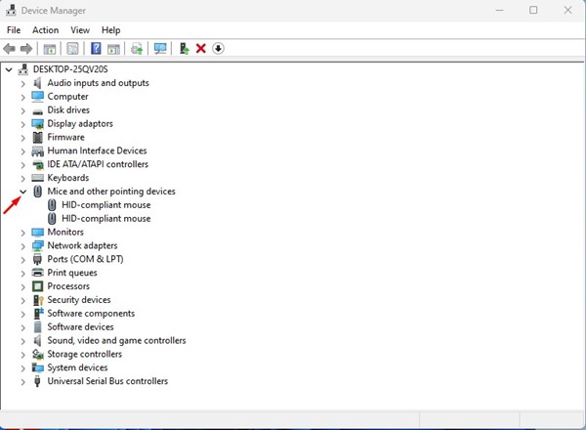This screenshot has height=430, width=586.
Task: Click the Forward arrow toolbar icon
Action: tap(26, 49)
